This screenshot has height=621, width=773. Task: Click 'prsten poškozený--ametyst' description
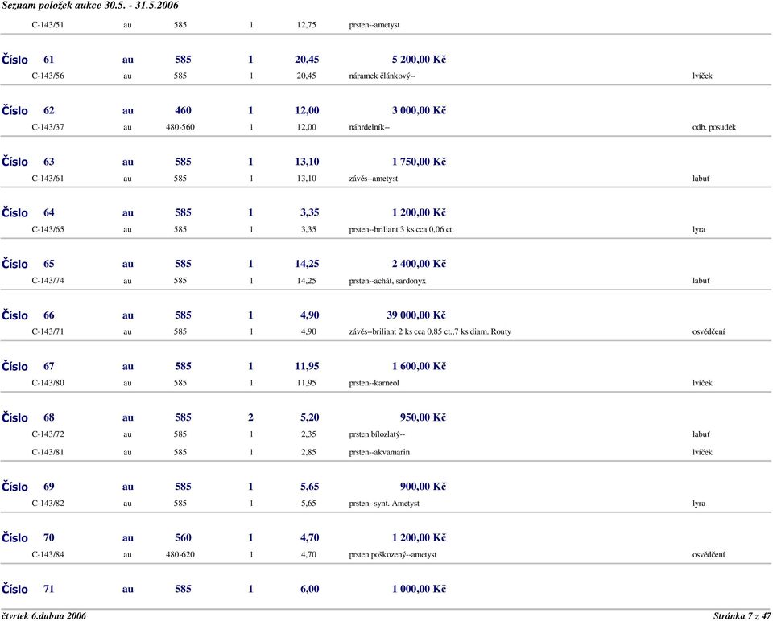(393, 554)
